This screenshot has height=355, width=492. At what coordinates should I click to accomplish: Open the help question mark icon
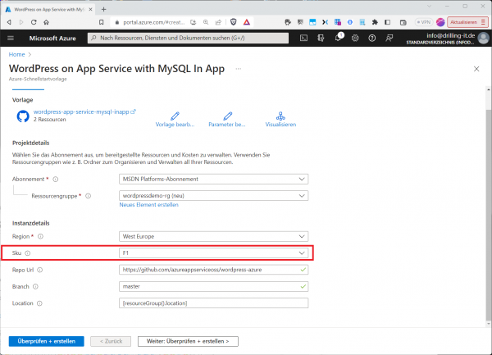[x=371, y=39]
